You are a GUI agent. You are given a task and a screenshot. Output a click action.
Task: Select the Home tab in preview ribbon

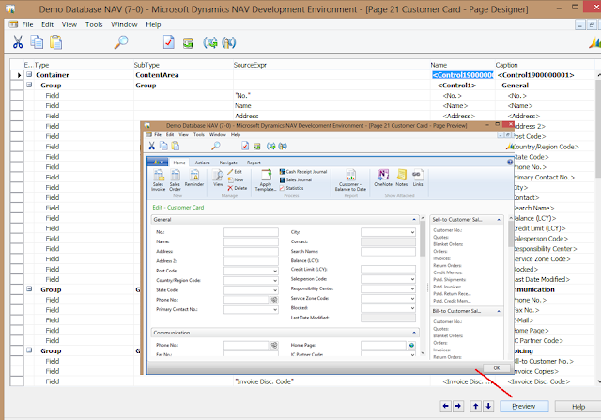(179, 163)
